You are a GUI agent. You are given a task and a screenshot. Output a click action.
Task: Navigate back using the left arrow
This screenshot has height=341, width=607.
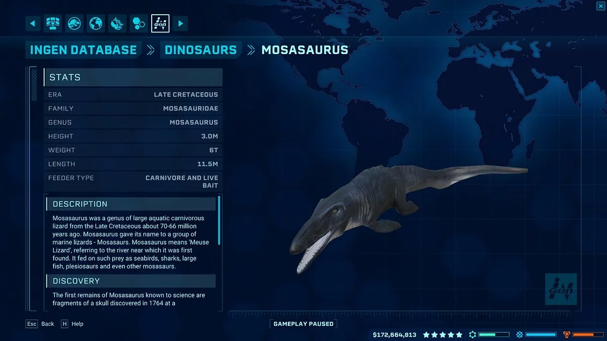33,23
